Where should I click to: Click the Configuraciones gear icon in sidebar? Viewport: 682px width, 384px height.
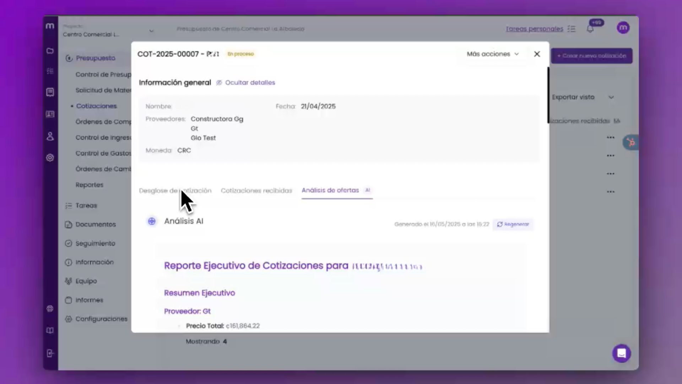coord(69,319)
